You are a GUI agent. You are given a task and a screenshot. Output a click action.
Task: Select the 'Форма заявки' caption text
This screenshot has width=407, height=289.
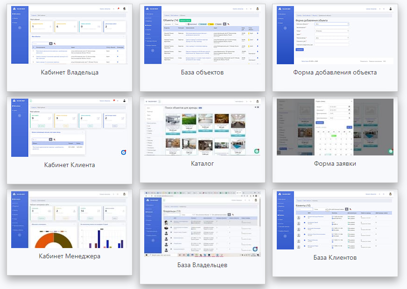click(335, 163)
